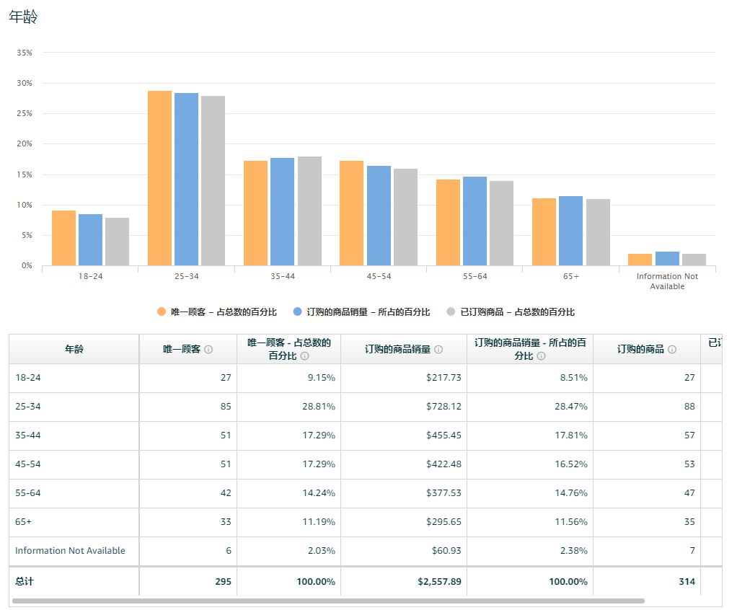Click info icon beside 唯一顾客 - 占总数的百分比 header
This screenshot has width=750, height=610.
tap(304, 356)
